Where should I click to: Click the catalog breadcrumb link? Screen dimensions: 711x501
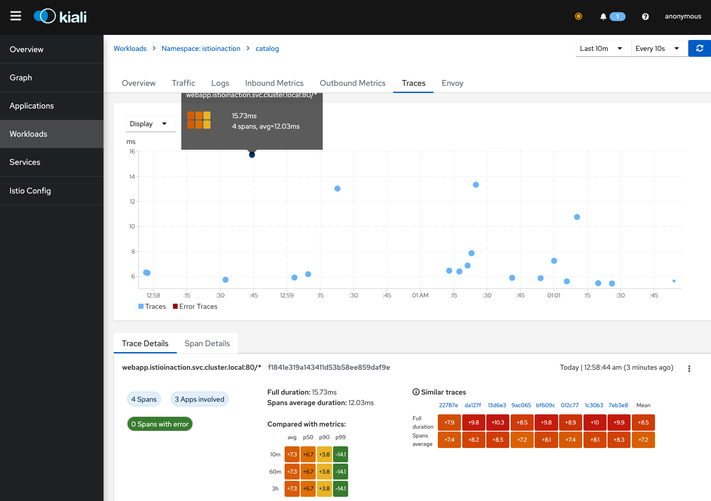click(x=267, y=48)
